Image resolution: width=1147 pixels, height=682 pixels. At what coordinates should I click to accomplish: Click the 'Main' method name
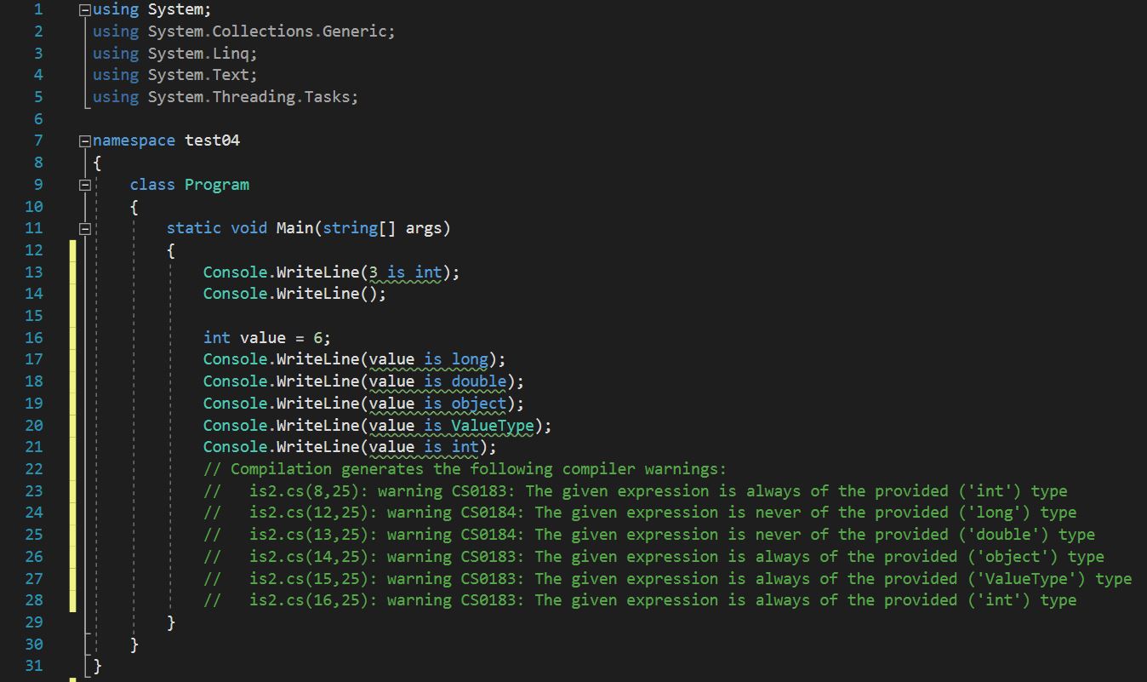click(x=294, y=228)
